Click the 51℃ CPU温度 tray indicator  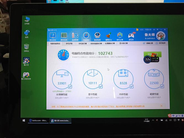[x=146, y=120]
